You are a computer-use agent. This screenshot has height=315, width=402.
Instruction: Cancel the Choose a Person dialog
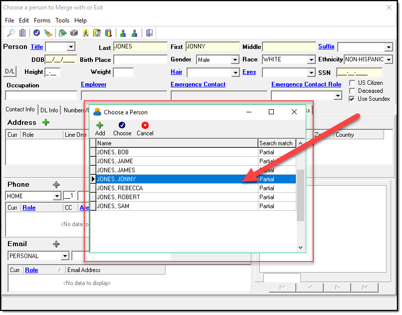click(x=145, y=129)
